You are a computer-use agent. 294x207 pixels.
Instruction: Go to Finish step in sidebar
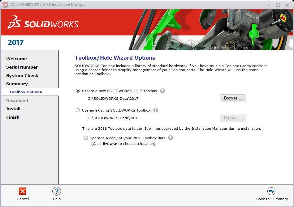tap(13, 117)
